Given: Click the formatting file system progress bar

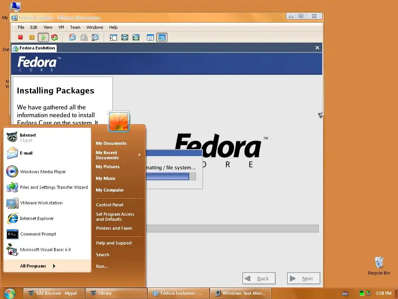Looking at the screenshot, I should [x=171, y=176].
